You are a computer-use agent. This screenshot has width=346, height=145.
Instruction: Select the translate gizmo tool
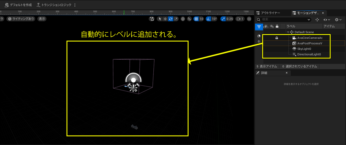pyautogui.click(x=165, y=19)
